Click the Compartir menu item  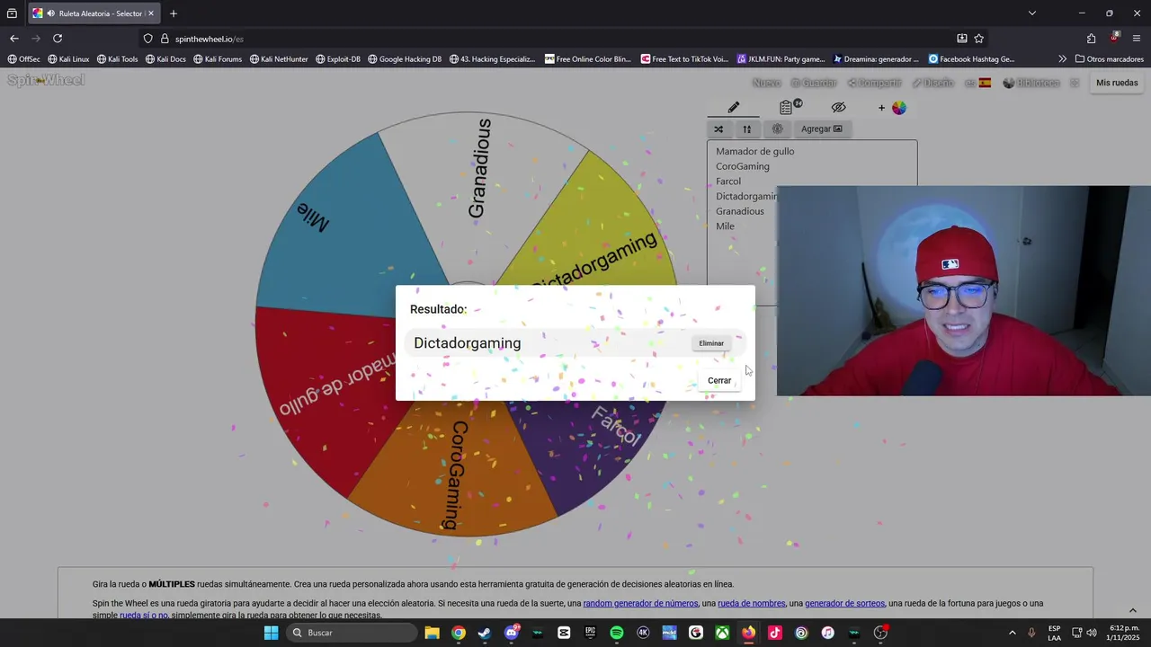click(874, 83)
